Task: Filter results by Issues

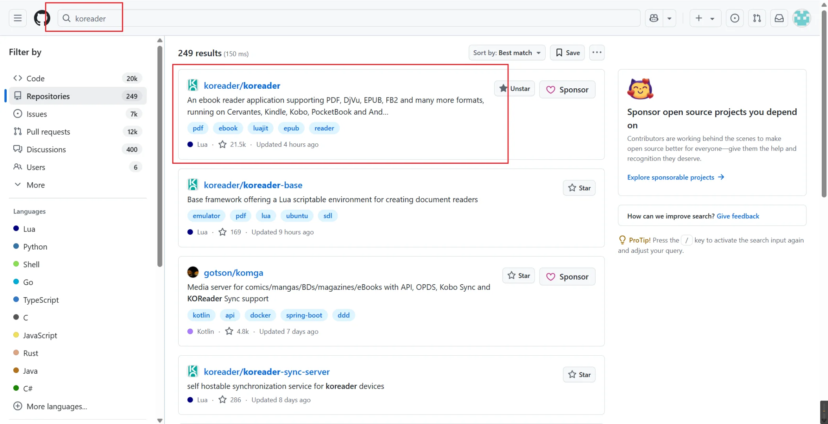Action: 78,114
